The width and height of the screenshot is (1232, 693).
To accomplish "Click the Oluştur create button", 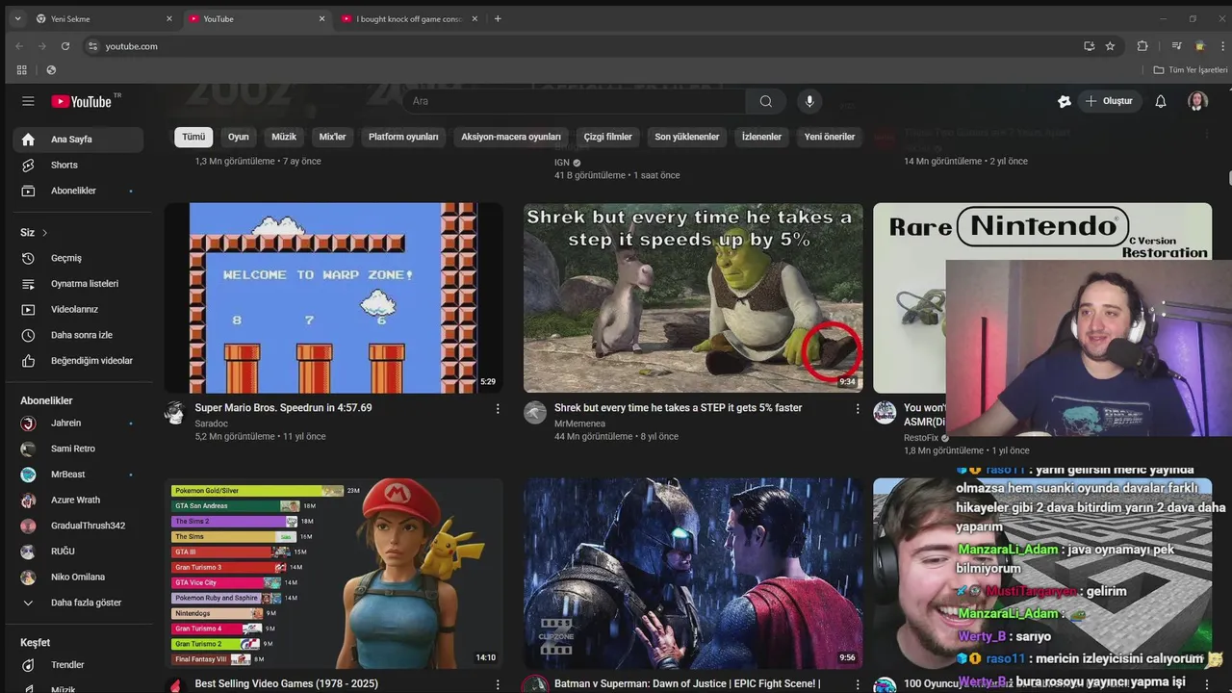I will click(x=1109, y=101).
